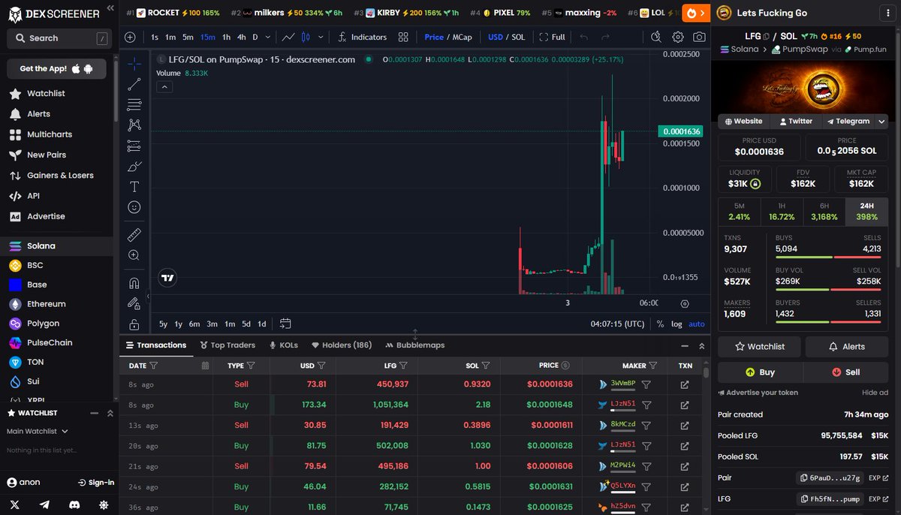The width and height of the screenshot is (901, 515).
Task: Click the chart time axis settings gear
Action: [685, 303]
